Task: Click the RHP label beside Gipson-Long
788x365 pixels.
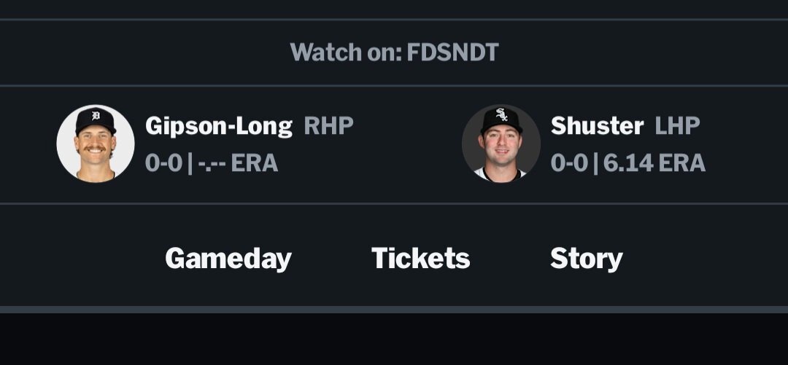Action: tap(328, 126)
